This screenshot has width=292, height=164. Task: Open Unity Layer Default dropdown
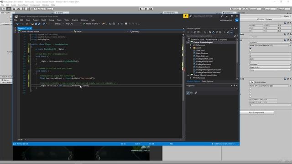(278, 19)
